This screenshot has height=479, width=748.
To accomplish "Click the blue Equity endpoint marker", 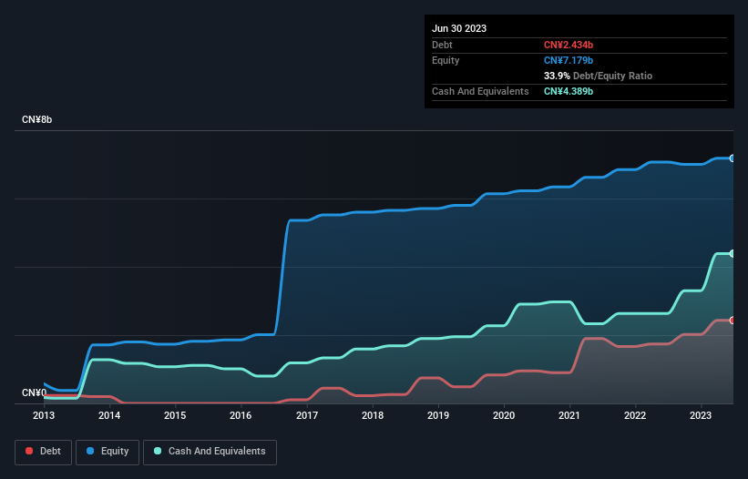I will (733, 158).
